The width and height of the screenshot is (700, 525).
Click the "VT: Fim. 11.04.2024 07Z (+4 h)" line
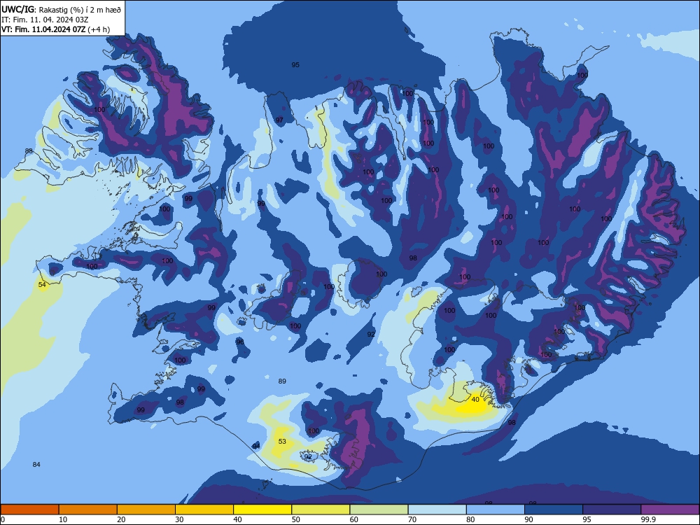tap(55, 29)
